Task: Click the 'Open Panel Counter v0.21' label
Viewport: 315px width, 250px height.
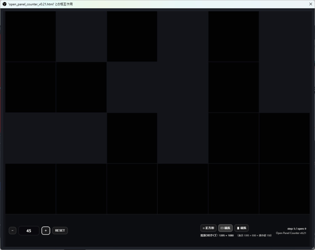Action: tap(291, 233)
